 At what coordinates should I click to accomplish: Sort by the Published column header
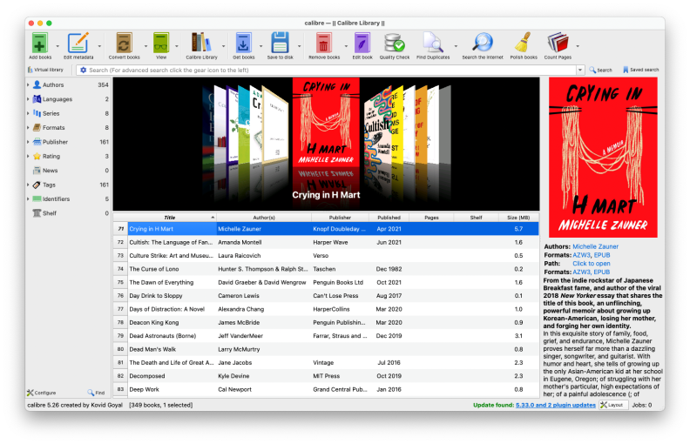(x=389, y=217)
